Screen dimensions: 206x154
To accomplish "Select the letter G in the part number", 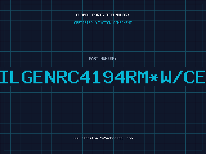I will pyautogui.click(x=27, y=77).
